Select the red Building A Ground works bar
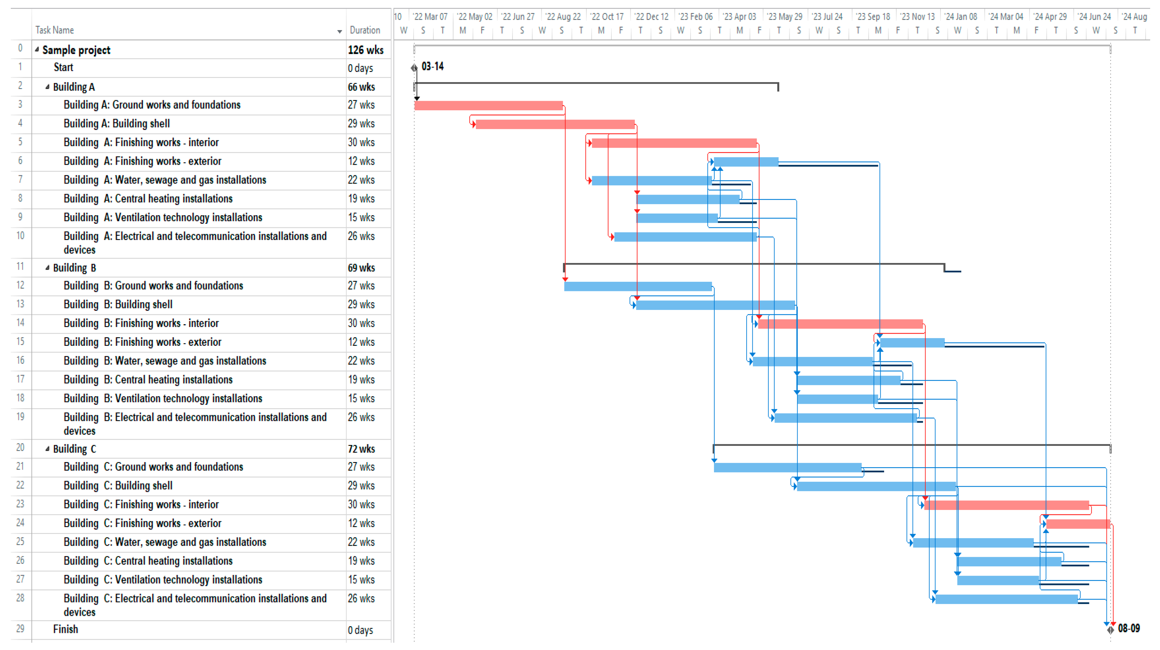 pos(488,106)
